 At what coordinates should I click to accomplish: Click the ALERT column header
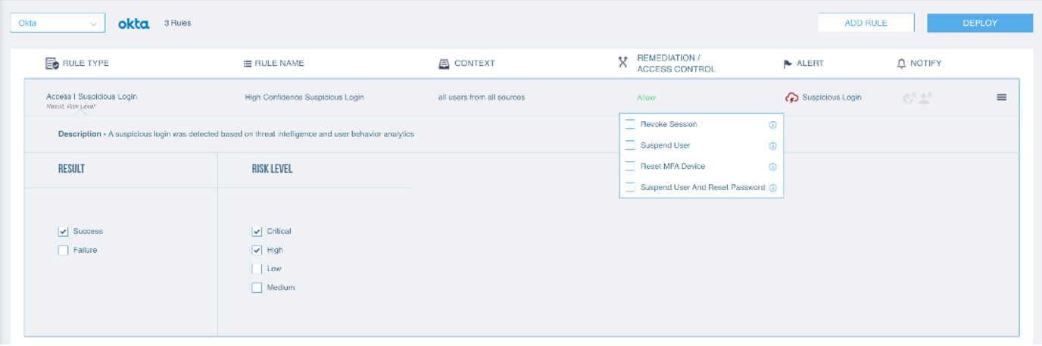pos(810,64)
